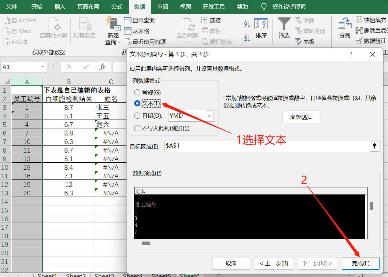This screenshot has width=388, height=277.
Task: Click the collapse dialog range selector button
Action: coord(375,146)
